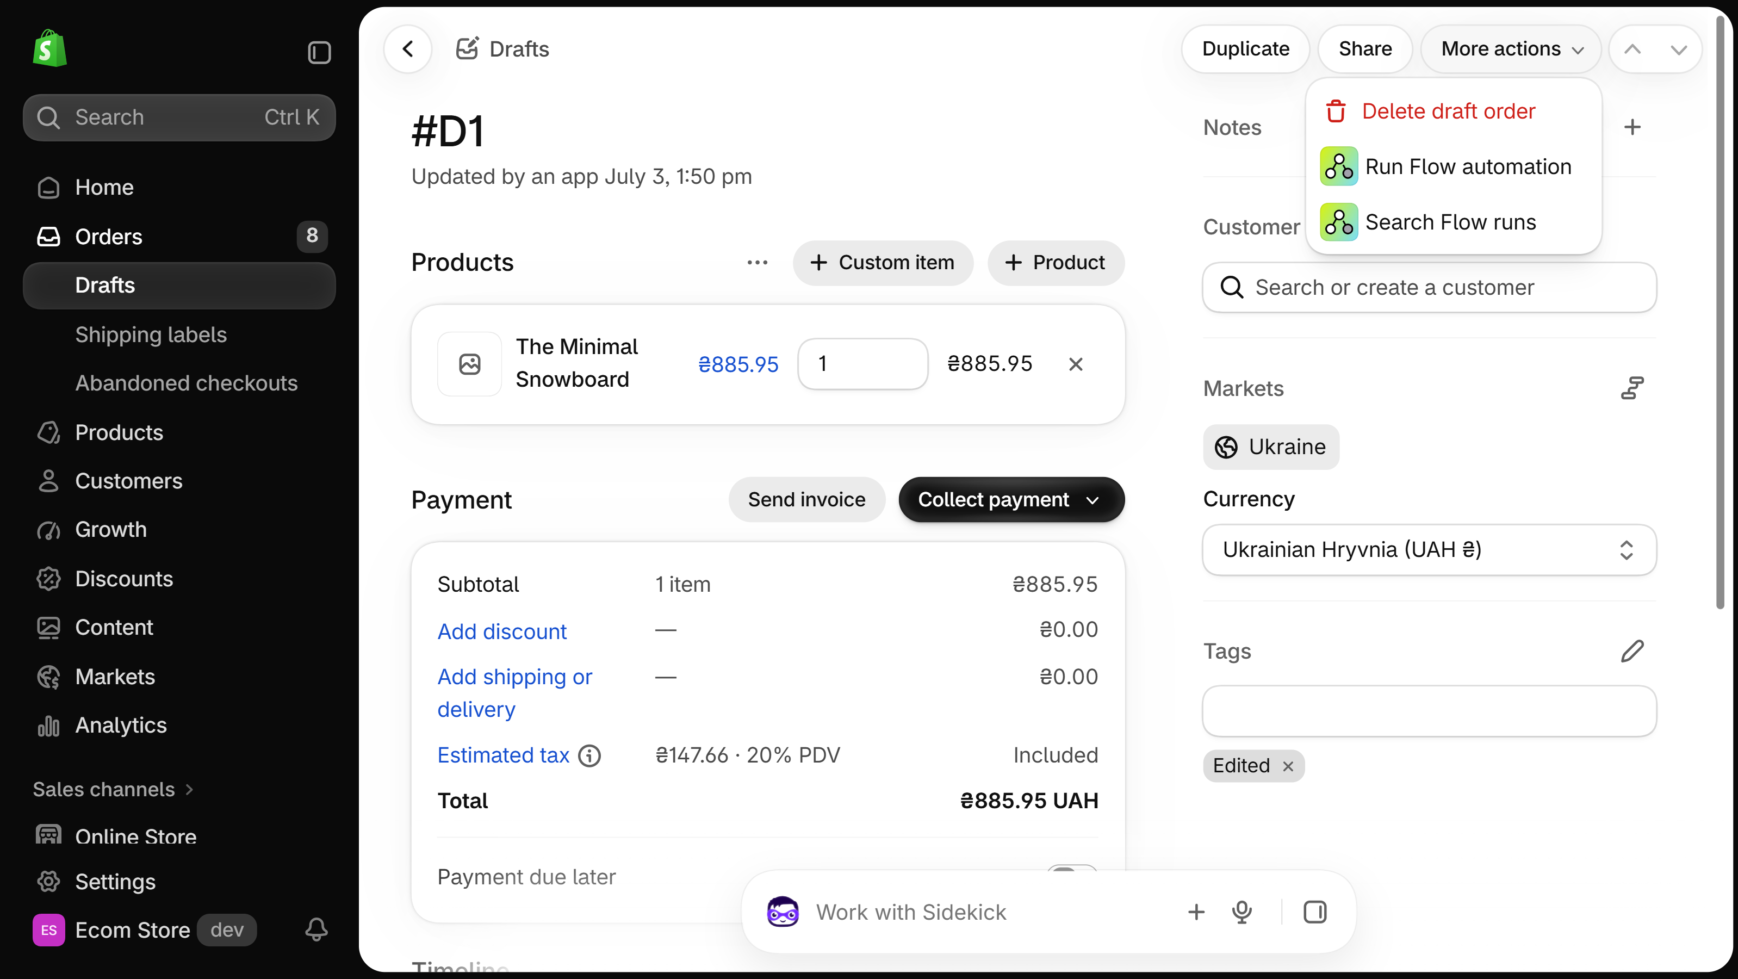The image size is (1738, 979).
Task: Remove The Minimal Snowboard line item
Action: (x=1076, y=364)
